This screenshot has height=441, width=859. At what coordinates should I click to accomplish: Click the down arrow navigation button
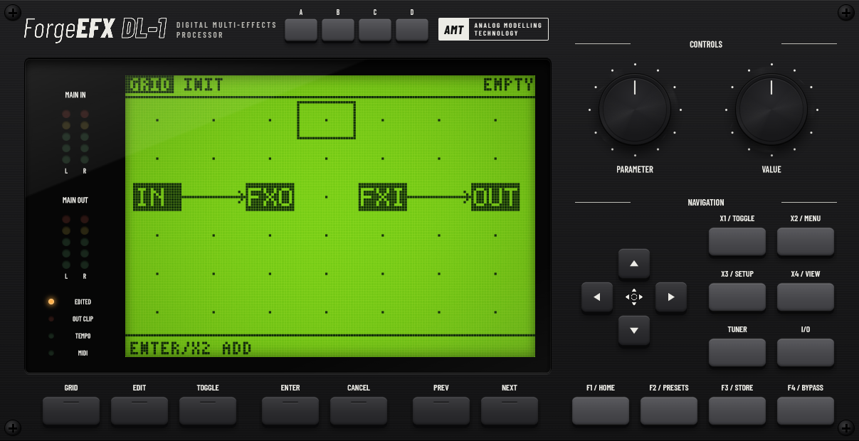[634, 330]
